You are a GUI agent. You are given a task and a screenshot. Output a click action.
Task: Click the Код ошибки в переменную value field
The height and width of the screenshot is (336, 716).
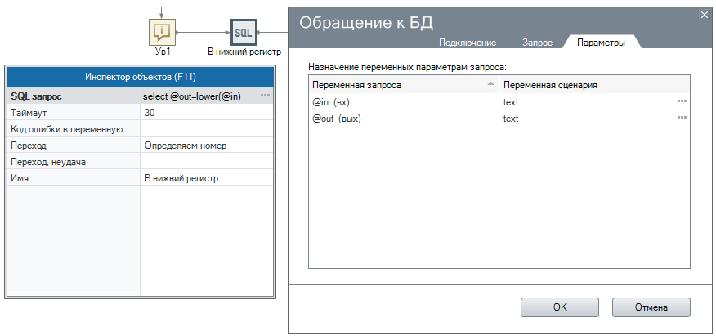coord(206,129)
